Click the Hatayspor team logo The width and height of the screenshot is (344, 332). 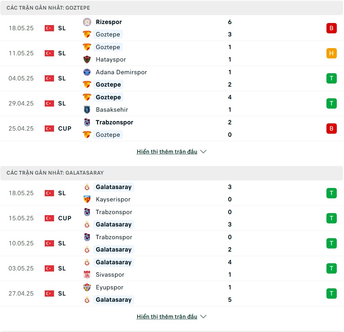[87, 59]
